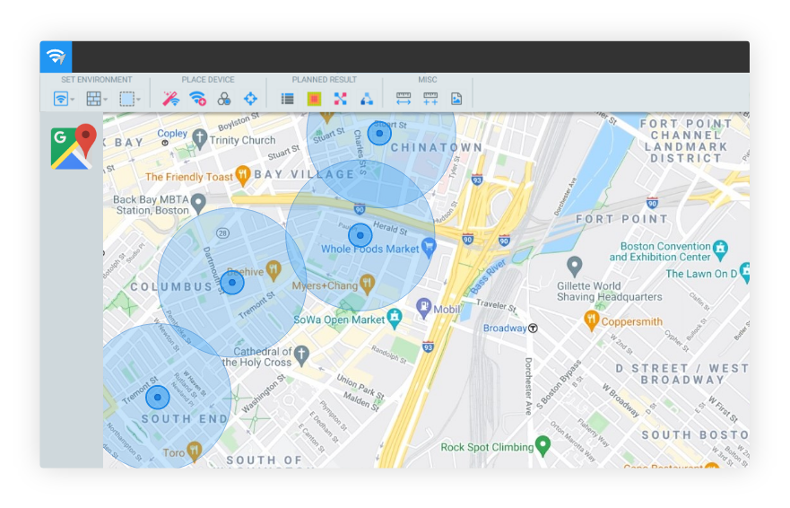Viewport: 790px width, 508px height.
Task: Click Trinity Church pin
Action: click(x=200, y=139)
